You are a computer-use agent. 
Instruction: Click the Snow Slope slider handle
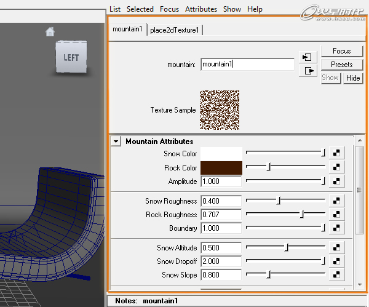point(269,274)
